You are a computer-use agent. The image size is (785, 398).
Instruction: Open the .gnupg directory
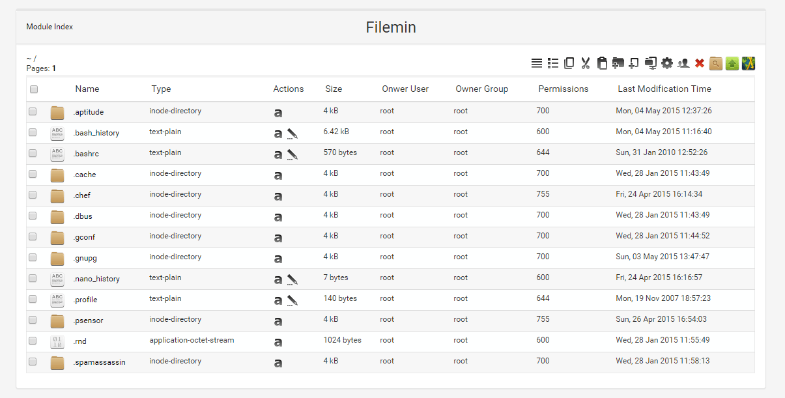[x=85, y=258]
